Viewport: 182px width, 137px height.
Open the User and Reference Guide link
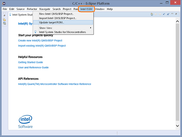pyautogui.click(x=33, y=67)
